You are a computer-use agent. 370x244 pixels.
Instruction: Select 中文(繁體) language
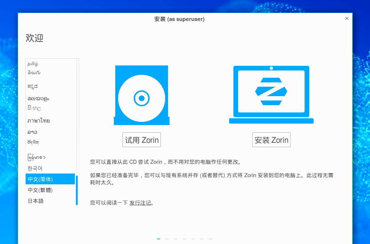(x=50, y=190)
